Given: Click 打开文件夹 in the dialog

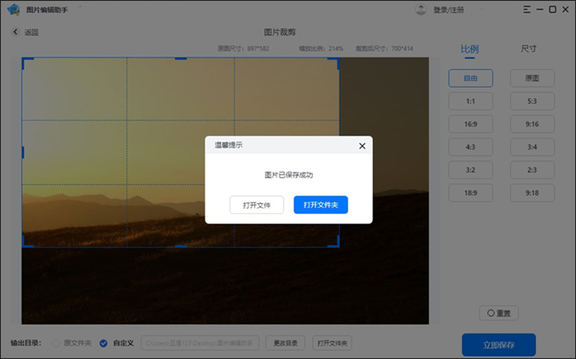Looking at the screenshot, I should coord(321,205).
